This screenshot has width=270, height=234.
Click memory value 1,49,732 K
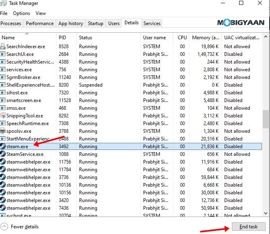[x=208, y=54]
